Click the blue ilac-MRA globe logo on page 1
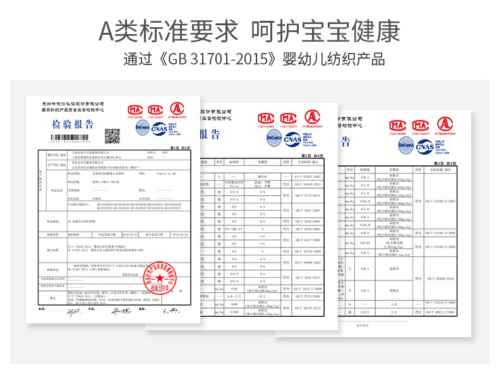This screenshot has width=499, height=380. [x=143, y=129]
